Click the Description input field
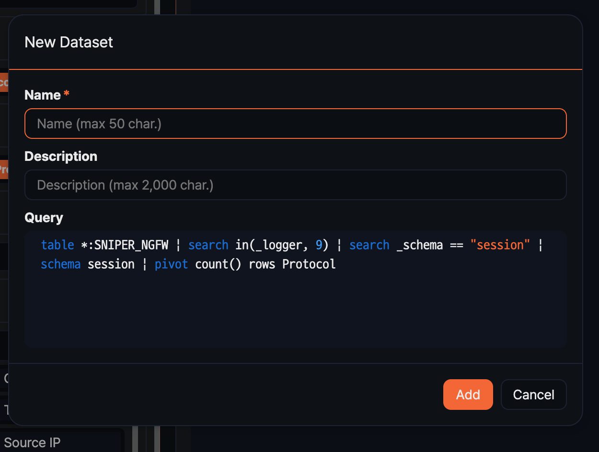The width and height of the screenshot is (599, 452). 295,185
